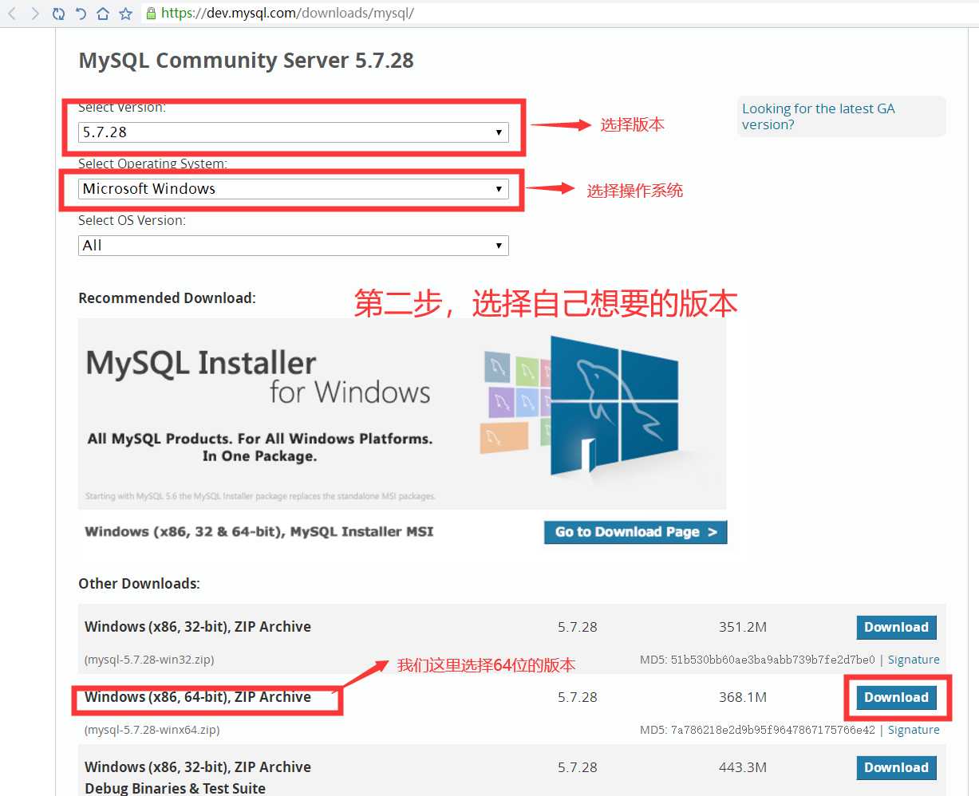Click the '(mysql-5.7.28-winx64.zip)' file name

pyautogui.click(x=152, y=730)
